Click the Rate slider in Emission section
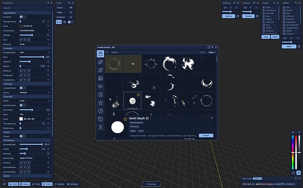The width and height of the screenshot is (303, 188). (32, 57)
